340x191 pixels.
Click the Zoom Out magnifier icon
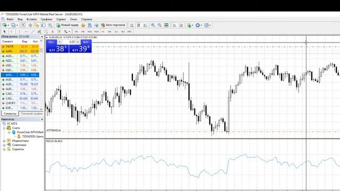(159, 25)
